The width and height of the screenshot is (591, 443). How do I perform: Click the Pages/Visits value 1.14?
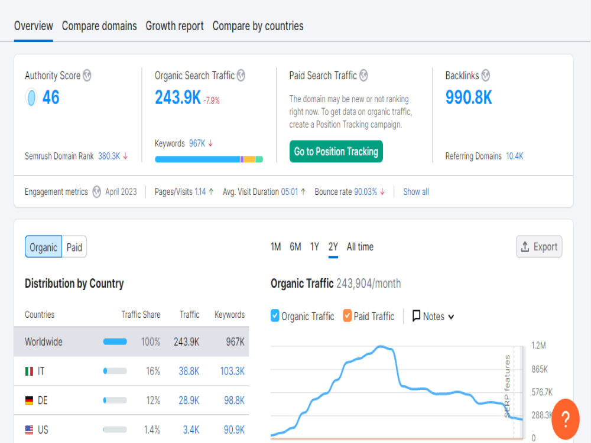coord(200,192)
